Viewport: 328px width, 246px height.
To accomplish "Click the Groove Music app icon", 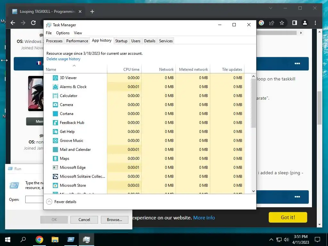I will 55,141.
